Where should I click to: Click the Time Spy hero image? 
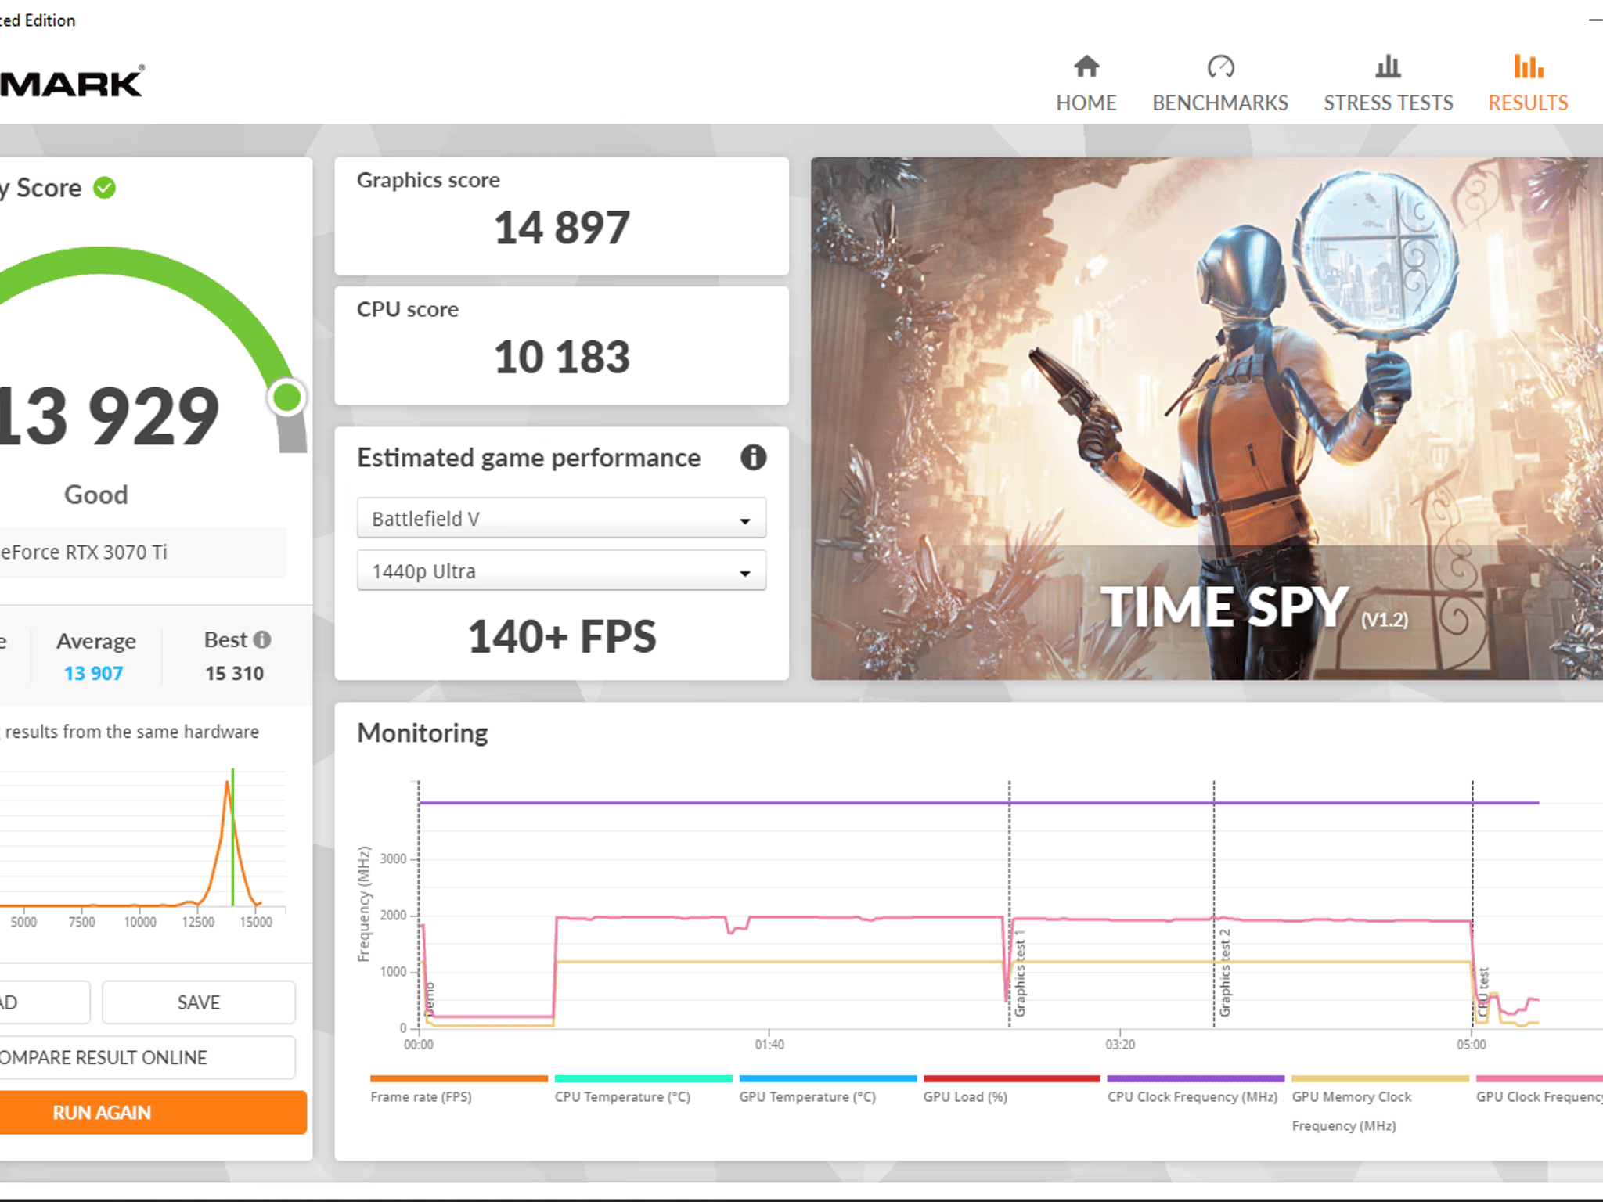point(1206,419)
